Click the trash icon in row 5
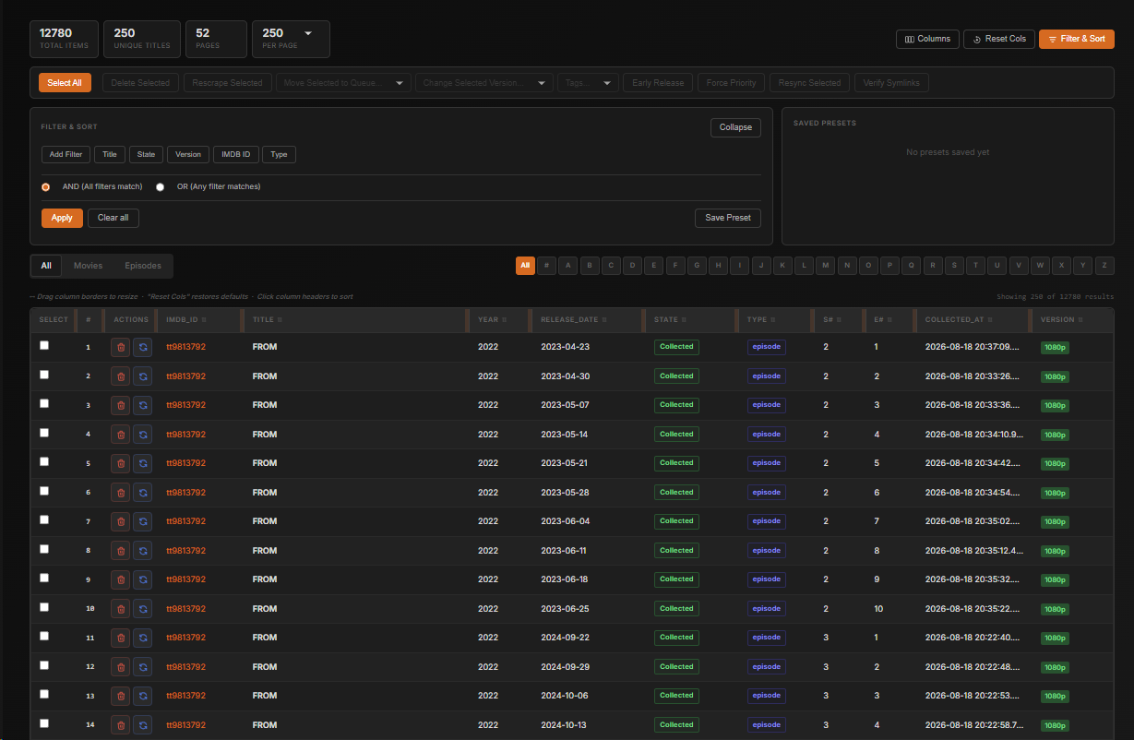Screen dimensions: 1134x740 pos(120,463)
